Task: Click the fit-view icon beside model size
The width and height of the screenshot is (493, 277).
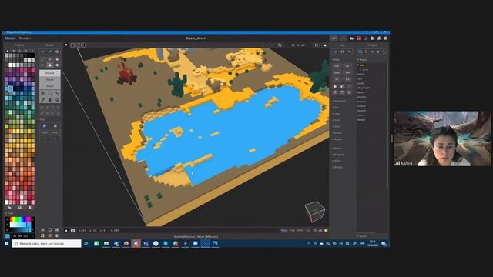Action: (x=317, y=45)
